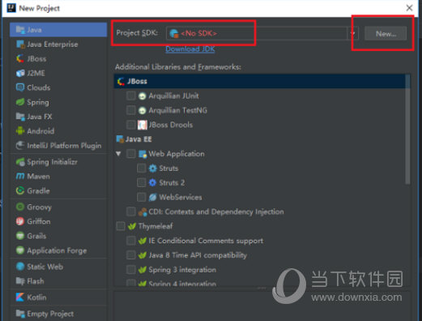422x321 pixels.
Task: Click the IntelliJ Platform Plugin icon
Action: coord(20,146)
